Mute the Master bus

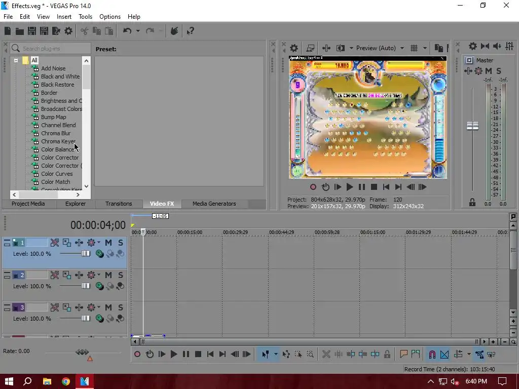point(489,71)
